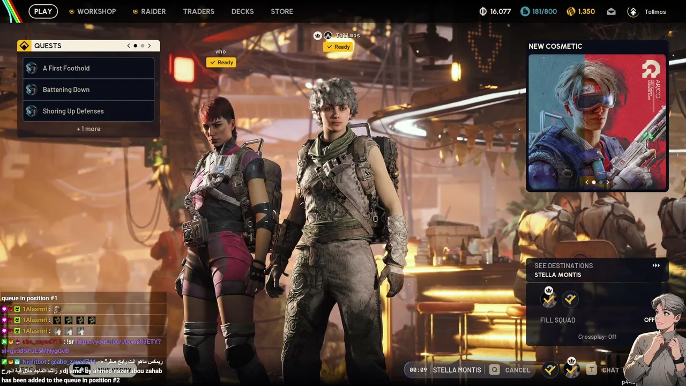
Task: Click the Crossplay: Off label
Action: (597, 337)
